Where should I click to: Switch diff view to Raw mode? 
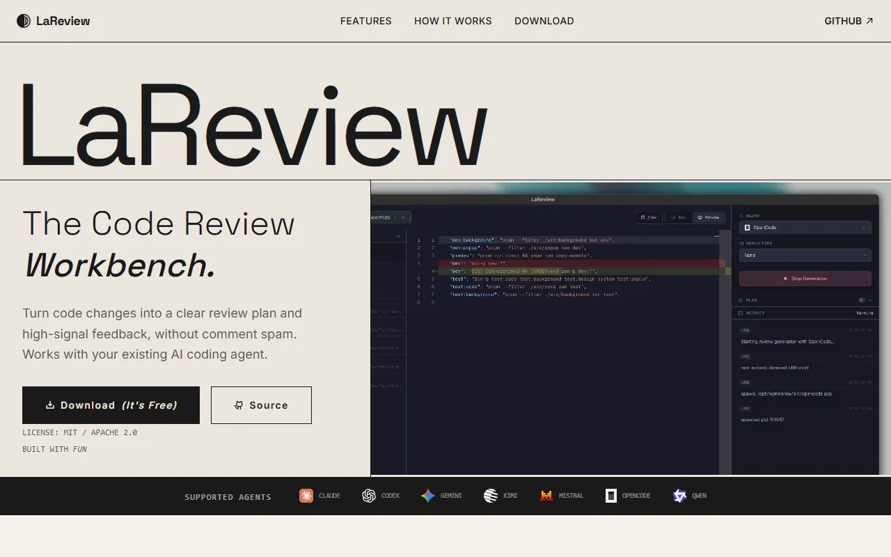click(679, 217)
